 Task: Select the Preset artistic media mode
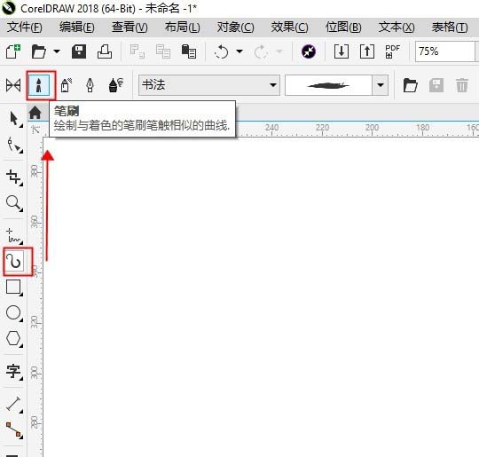tap(13, 85)
